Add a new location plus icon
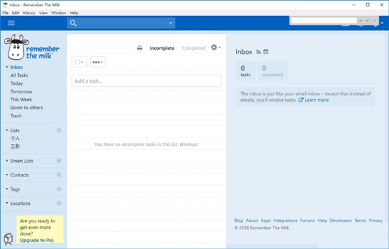This screenshot has height=249, width=389. (x=59, y=203)
